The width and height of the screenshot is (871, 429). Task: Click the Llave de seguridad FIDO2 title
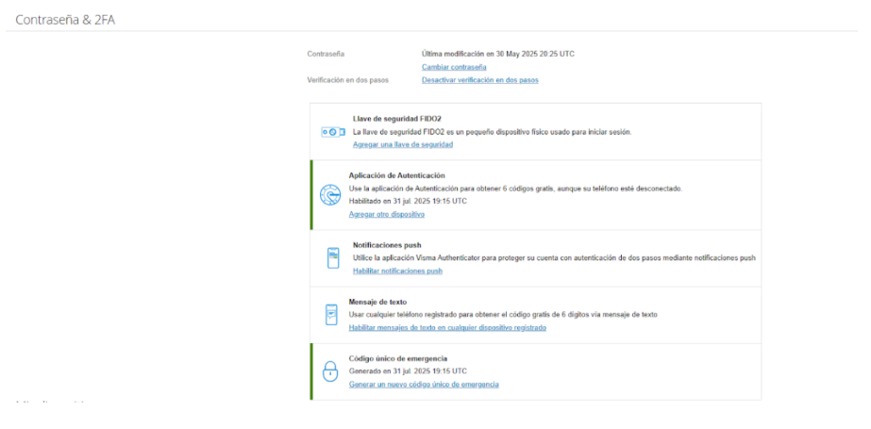(397, 119)
